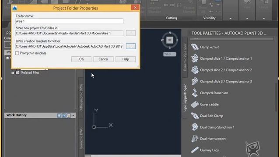This screenshot has height=157, width=280.
Task: Click the UCS origin square marker
Action: 94,127
